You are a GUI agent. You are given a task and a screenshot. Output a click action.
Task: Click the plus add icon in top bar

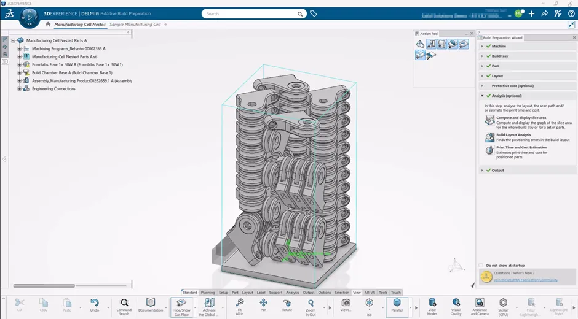pyautogui.click(x=531, y=13)
